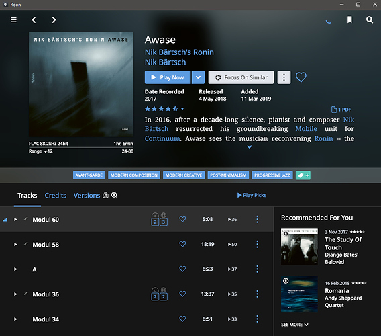This screenshot has height=336, width=381.
Task: Open Play Now dropdown arrow
Action: click(x=198, y=77)
